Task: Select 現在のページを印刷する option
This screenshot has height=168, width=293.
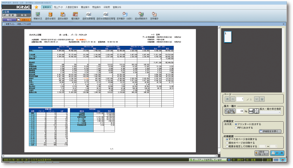Action: [240, 143]
